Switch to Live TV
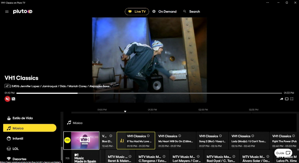Image resolution: width=299 pixels, height=163 pixels. [137, 12]
